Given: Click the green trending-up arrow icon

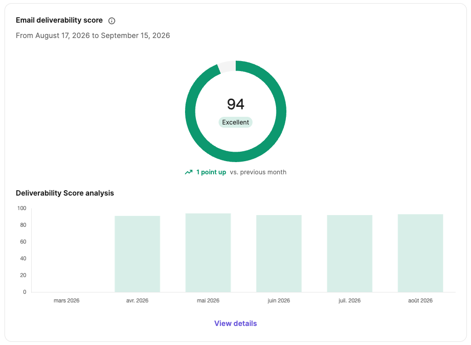Looking at the screenshot, I should tap(189, 172).
